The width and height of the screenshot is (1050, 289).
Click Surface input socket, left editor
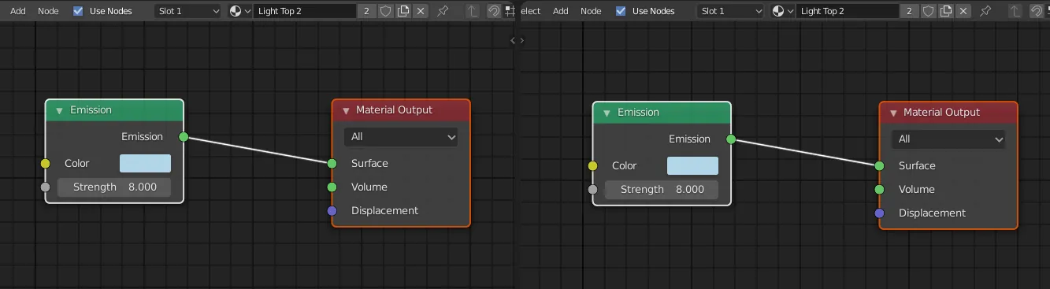click(x=332, y=164)
